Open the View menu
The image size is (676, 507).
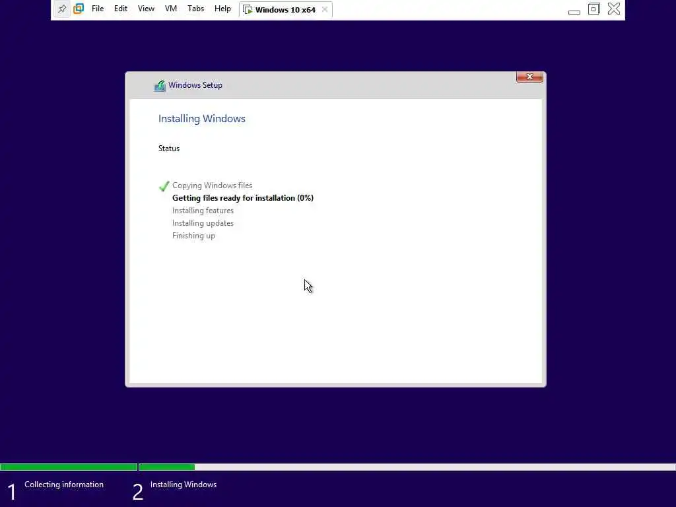(x=146, y=9)
